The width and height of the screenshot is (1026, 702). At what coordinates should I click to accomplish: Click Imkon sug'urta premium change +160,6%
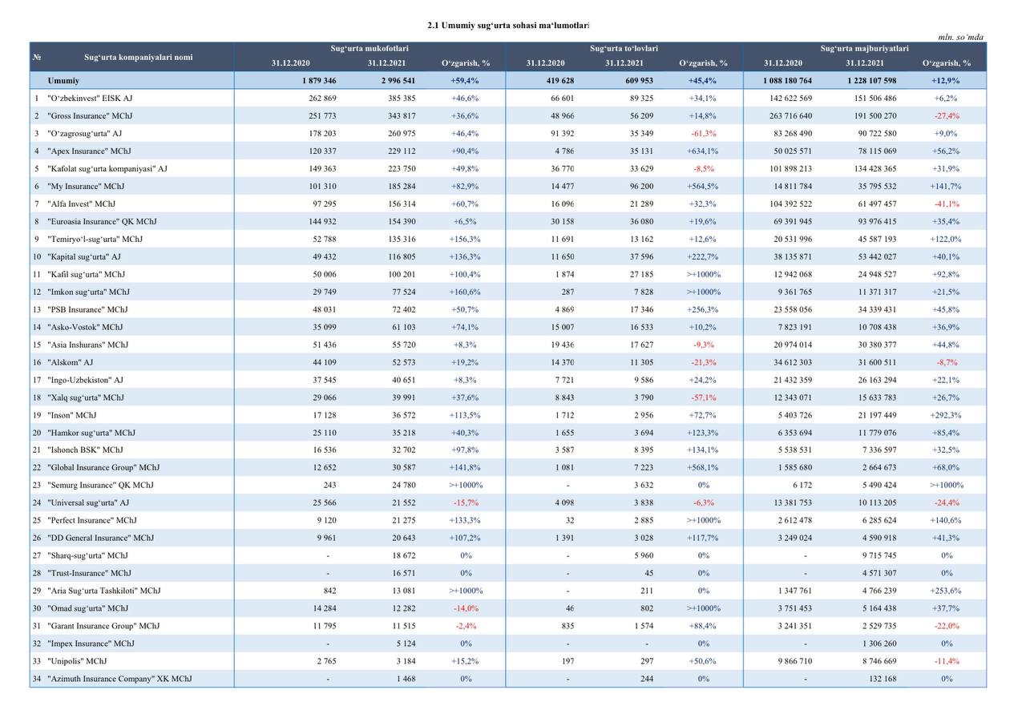466,292
